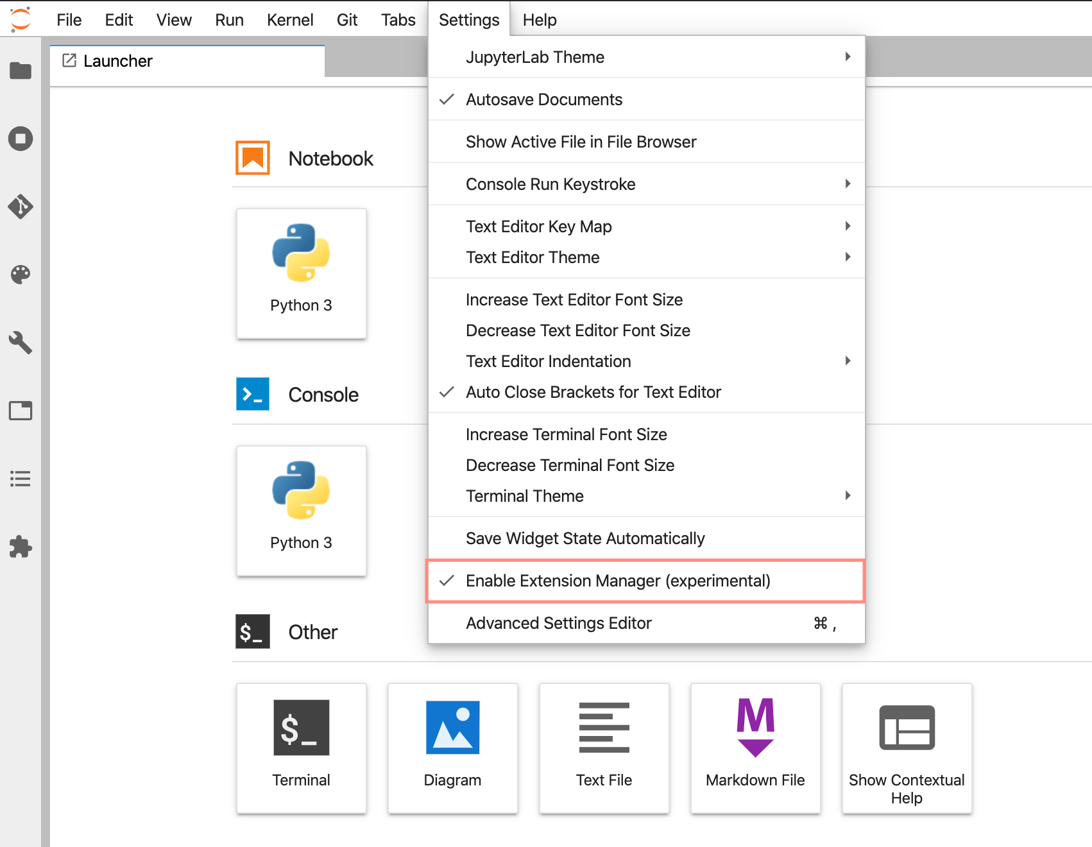
Task: Open the Tabs menu
Action: tap(398, 20)
